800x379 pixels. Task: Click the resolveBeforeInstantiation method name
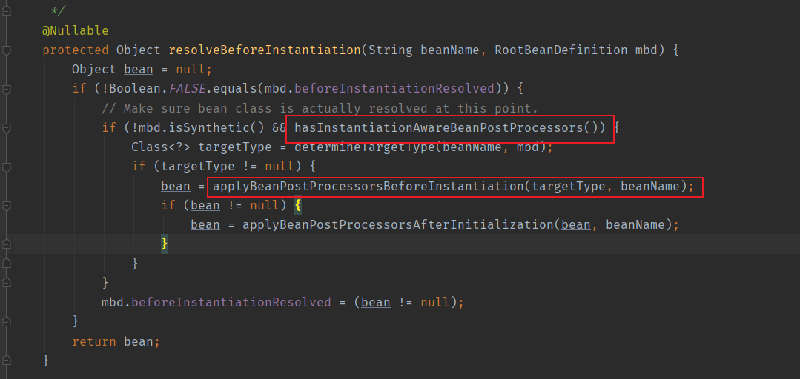(264, 50)
